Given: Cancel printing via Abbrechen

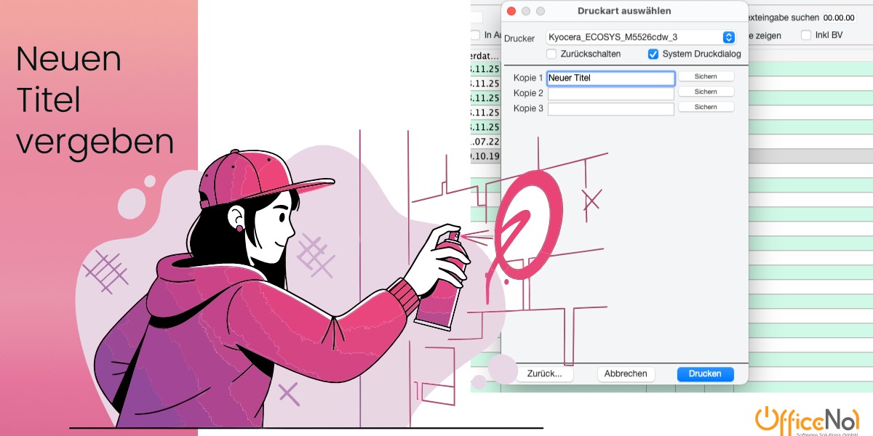Looking at the screenshot, I should (x=626, y=374).
